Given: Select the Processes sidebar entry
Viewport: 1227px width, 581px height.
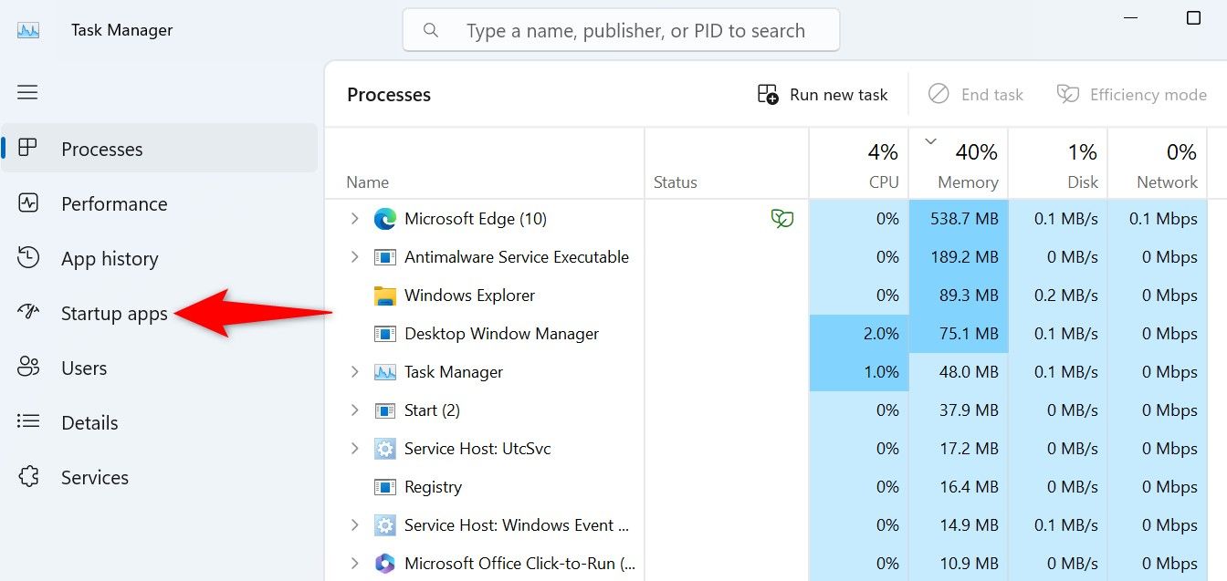Looking at the screenshot, I should coord(101,149).
